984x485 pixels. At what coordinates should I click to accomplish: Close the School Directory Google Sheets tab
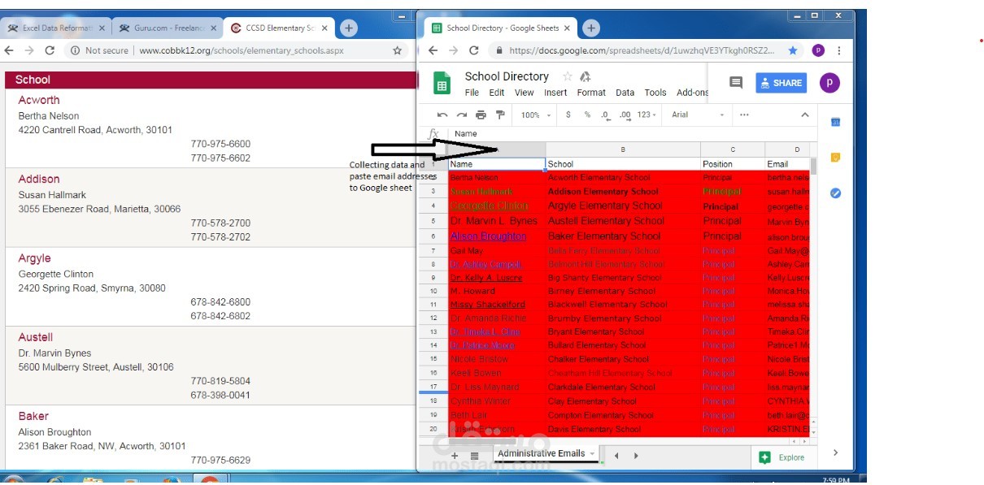[x=567, y=28]
